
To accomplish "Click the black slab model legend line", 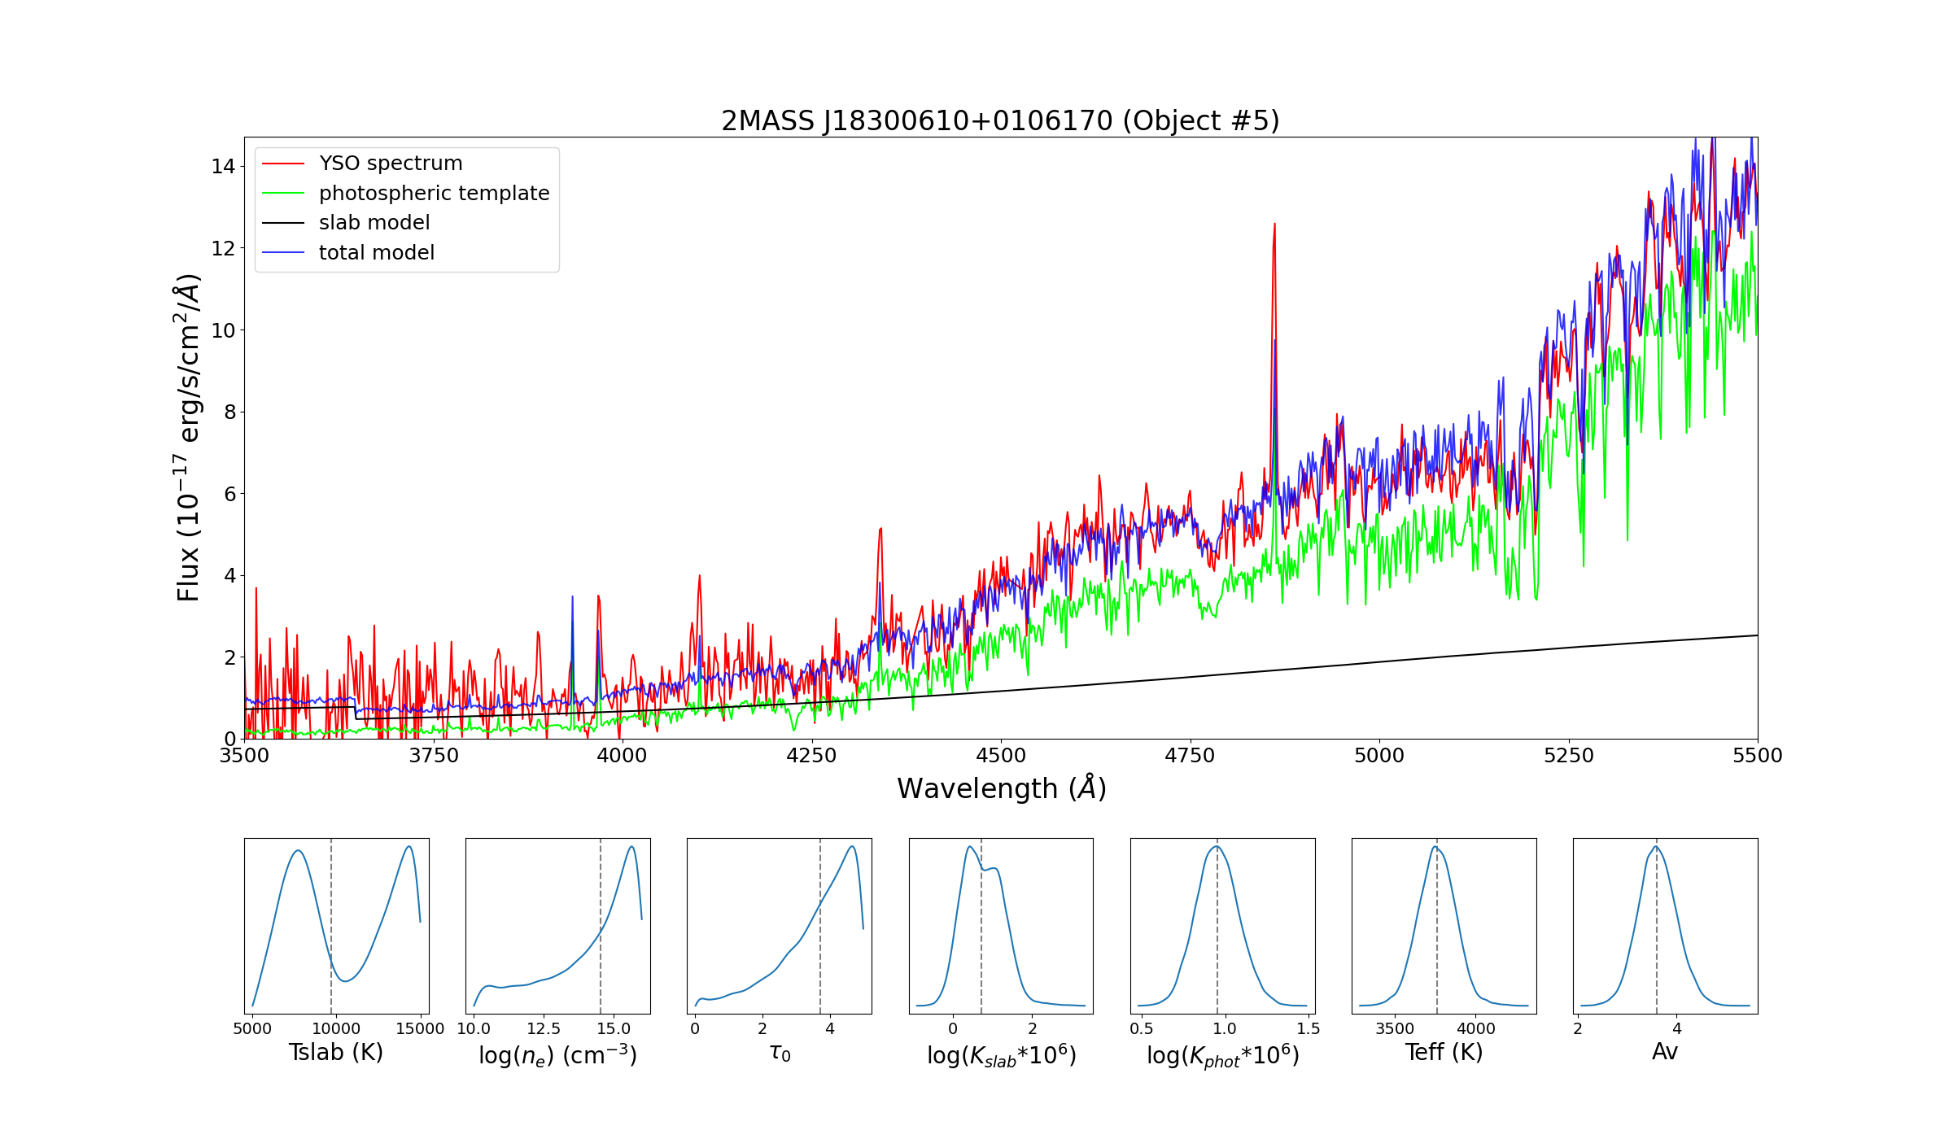I will point(283,223).
